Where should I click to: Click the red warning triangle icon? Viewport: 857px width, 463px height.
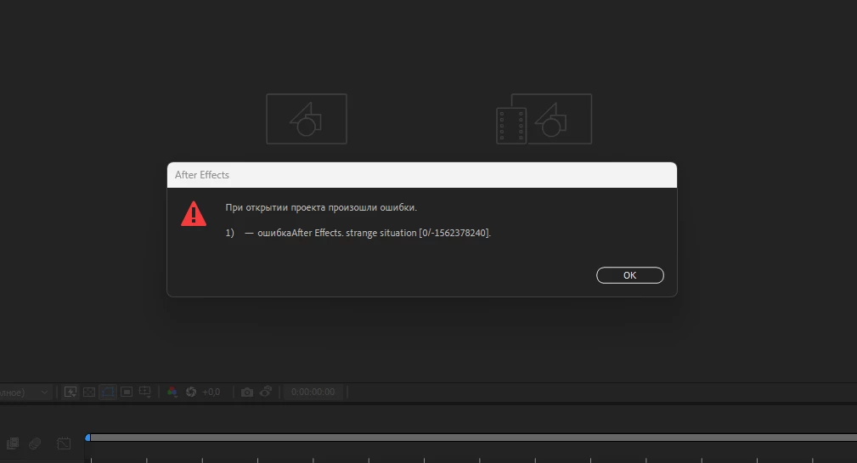coord(194,214)
